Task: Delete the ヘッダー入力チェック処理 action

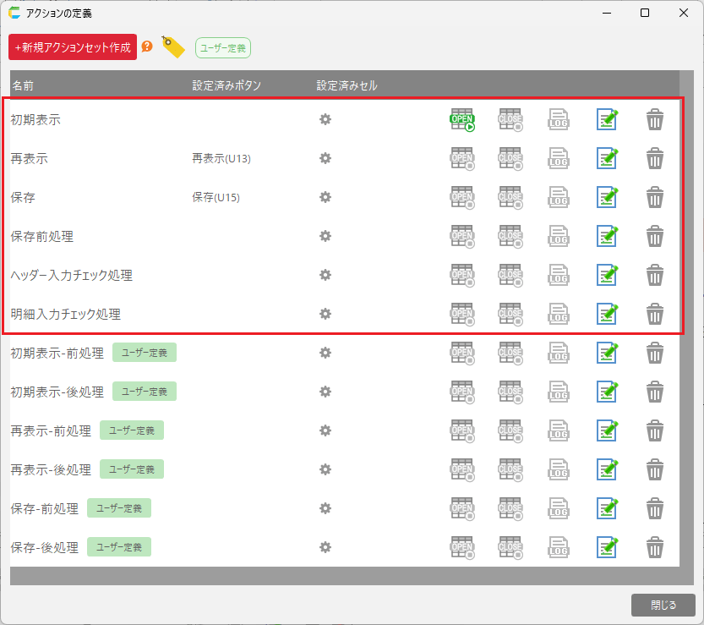Action: [655, 275]
